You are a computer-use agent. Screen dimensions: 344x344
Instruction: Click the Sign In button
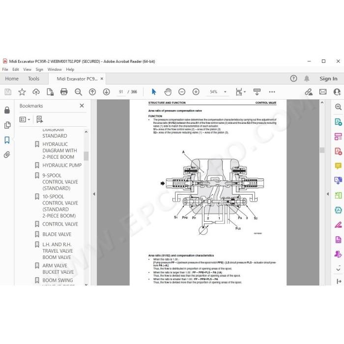tap(328, 79)
